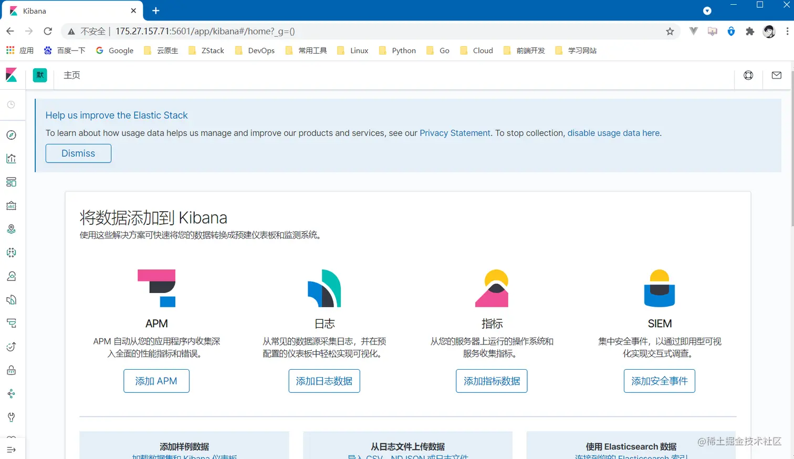Click disable usage data here link
Screen dimensions: 794x459
tap(613, 133)
